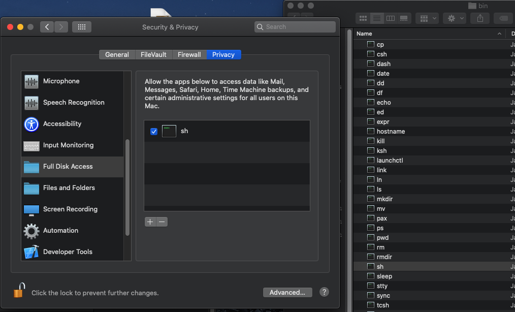Uncheck the sh Full Disk Access checkbox
Screen dimensions: 515x312
154,131
